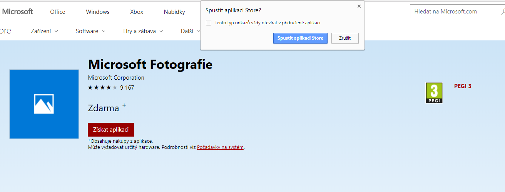Open the Nabídky menu link
This screenshot has width=505, height=192.
point(174,12)
